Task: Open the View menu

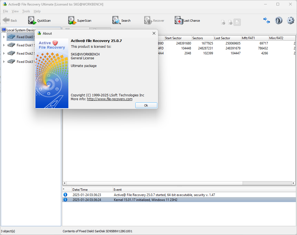Action: pyautogui.click(x=15, y=11)
